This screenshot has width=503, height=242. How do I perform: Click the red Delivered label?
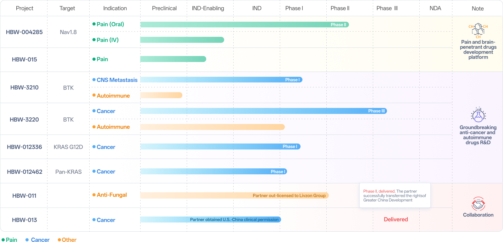point(396,219)
